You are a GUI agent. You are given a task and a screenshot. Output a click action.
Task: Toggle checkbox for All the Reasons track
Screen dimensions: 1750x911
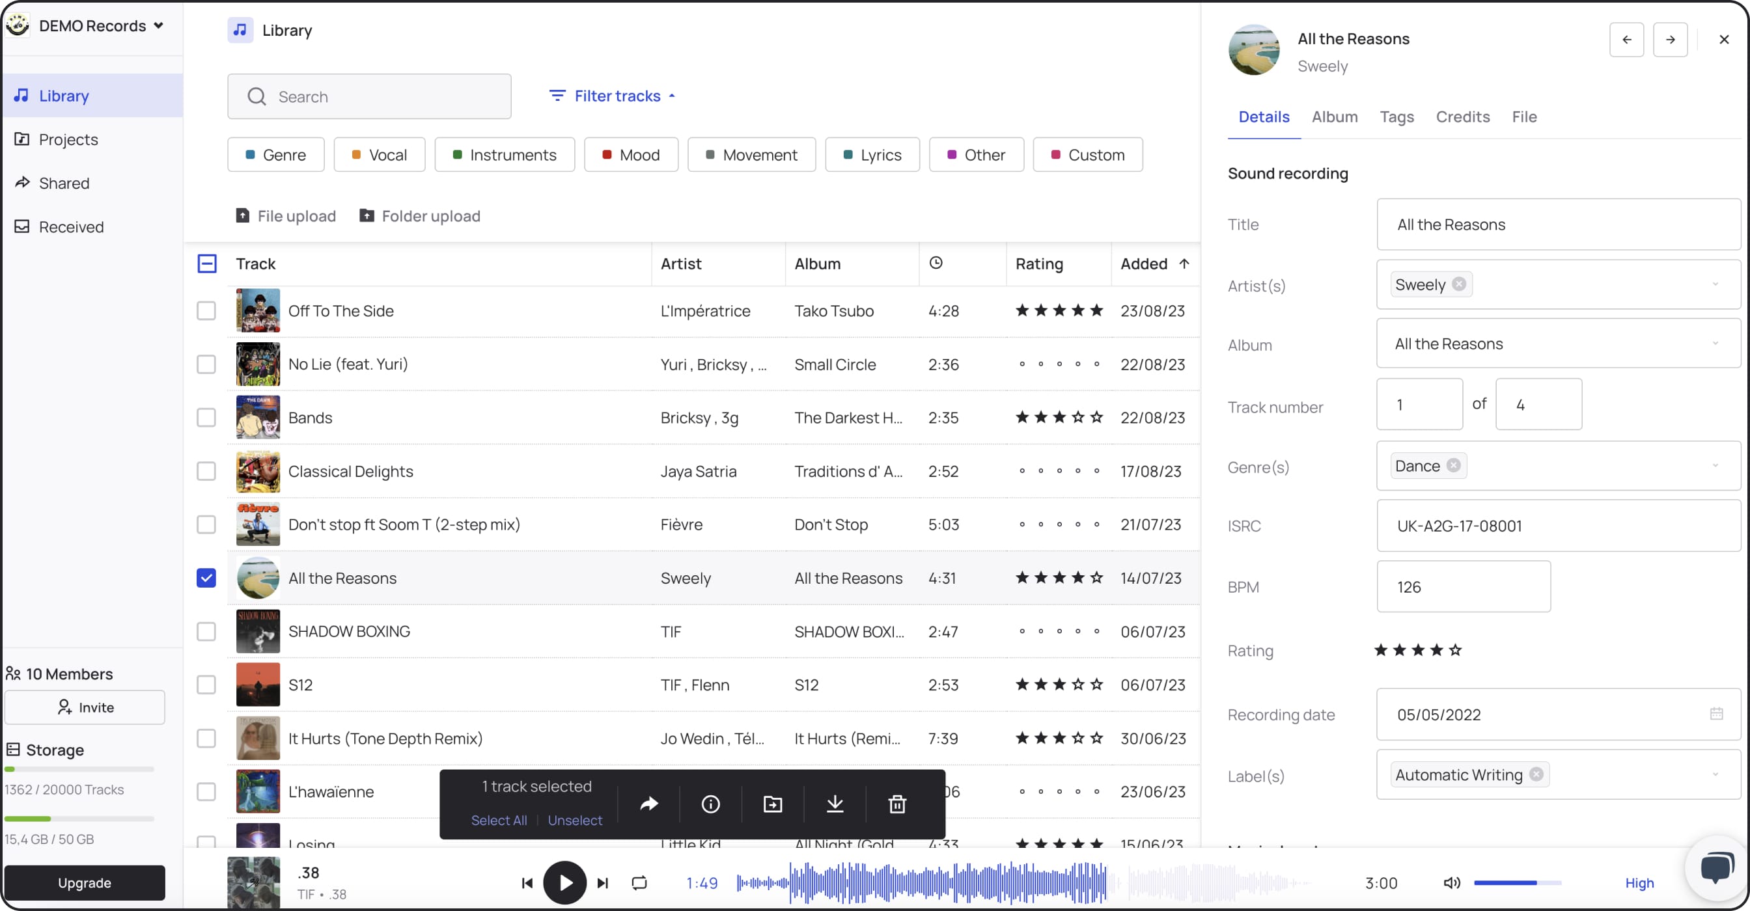[x=206, y=578]
